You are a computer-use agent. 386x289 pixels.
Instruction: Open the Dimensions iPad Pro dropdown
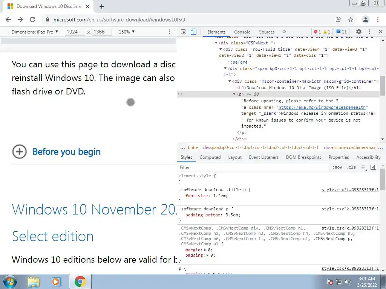[x=35, y=32]
